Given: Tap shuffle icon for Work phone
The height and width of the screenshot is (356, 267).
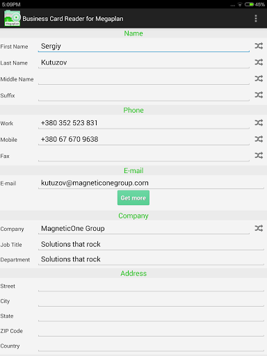Looking at the screenshot, I should 259,122.
